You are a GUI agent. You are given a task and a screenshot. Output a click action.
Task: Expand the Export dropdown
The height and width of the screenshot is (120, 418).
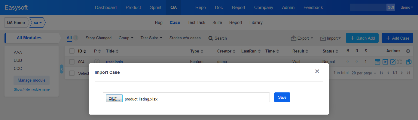302,38
